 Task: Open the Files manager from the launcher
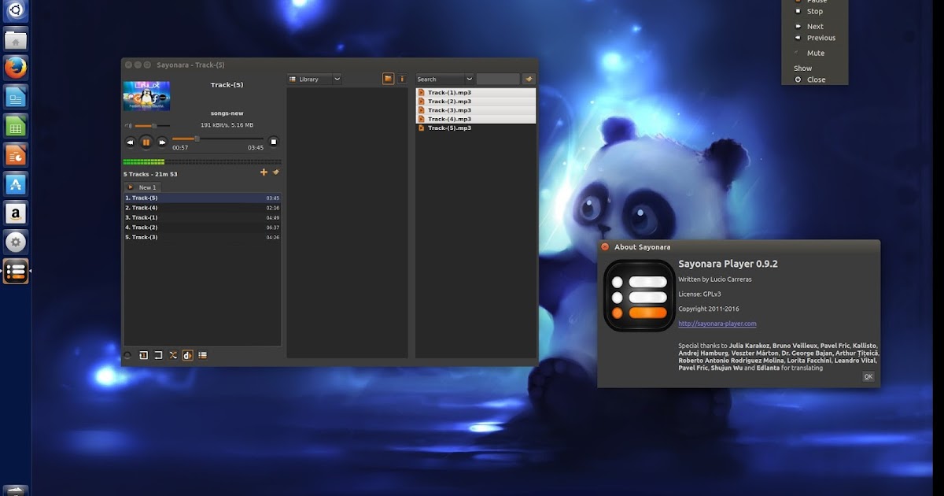pyautogui.click(x=16, y=39)
